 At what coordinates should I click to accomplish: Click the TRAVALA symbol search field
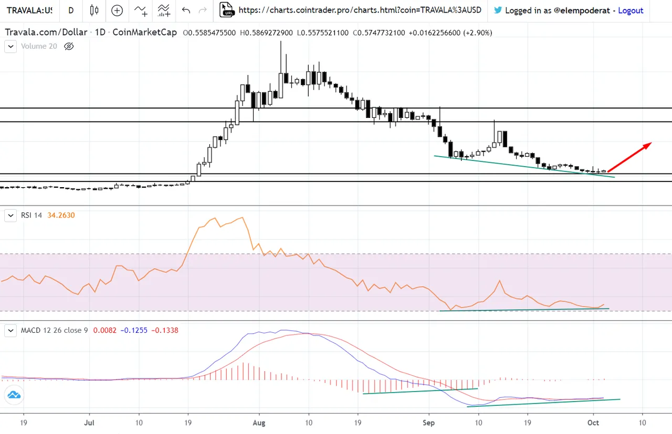pyautogui.click(x=29, y=10)
